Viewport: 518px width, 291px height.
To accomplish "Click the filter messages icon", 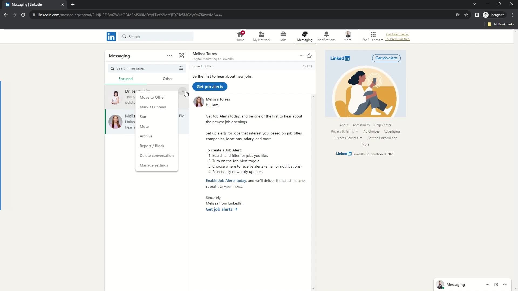I will (x=182, y=68).
